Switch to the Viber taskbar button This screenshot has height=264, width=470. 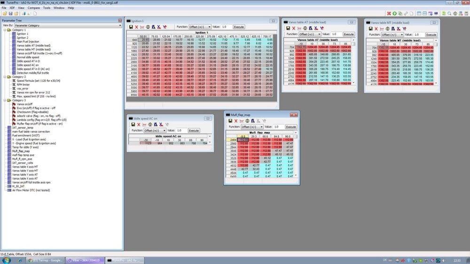(85, 260)
